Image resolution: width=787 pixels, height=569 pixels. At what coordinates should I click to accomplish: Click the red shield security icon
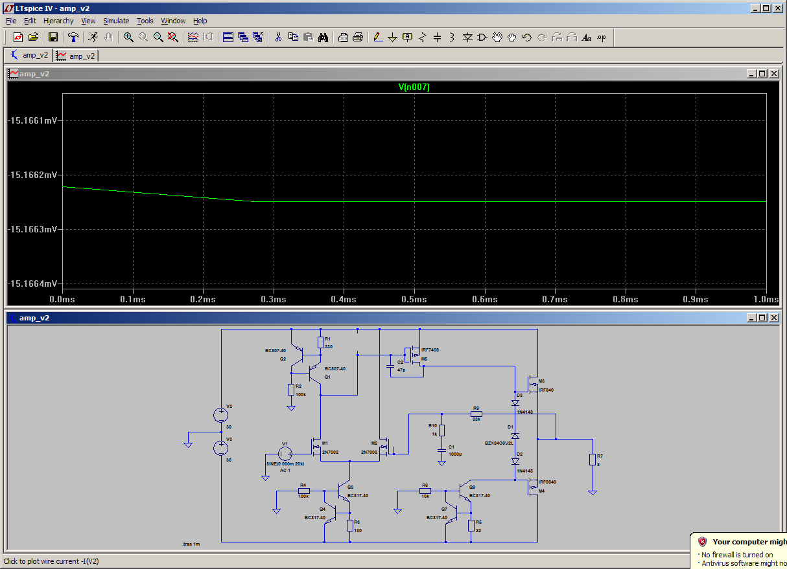[x=702, y=542]
